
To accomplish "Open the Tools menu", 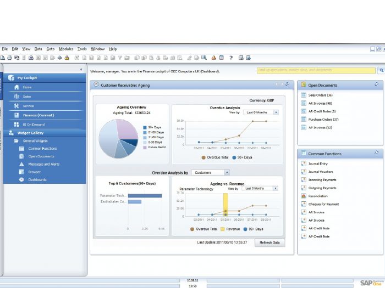I will tap(82, 49).
